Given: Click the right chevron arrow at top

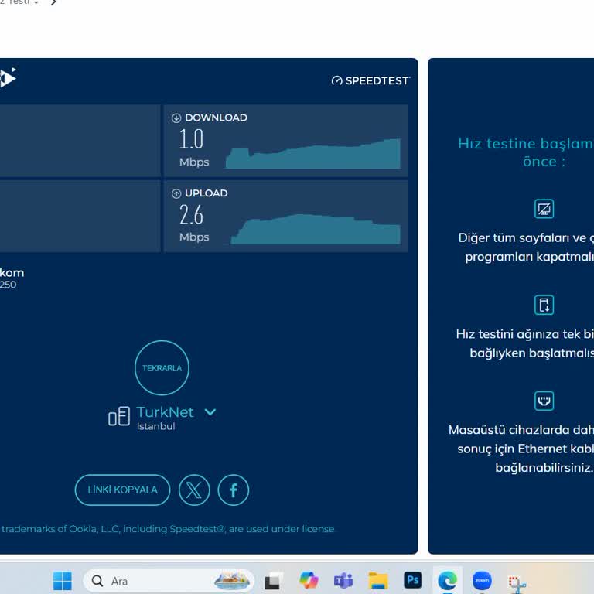Looking at the screenshot, I should [x=53, y=3].
